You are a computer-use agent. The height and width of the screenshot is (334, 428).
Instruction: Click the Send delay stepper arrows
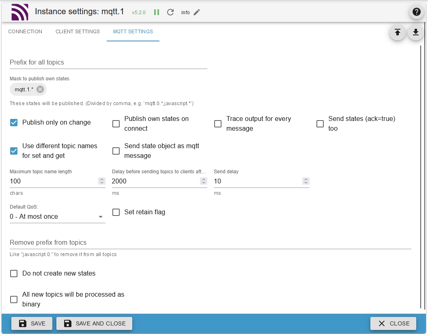click(306, 181)
